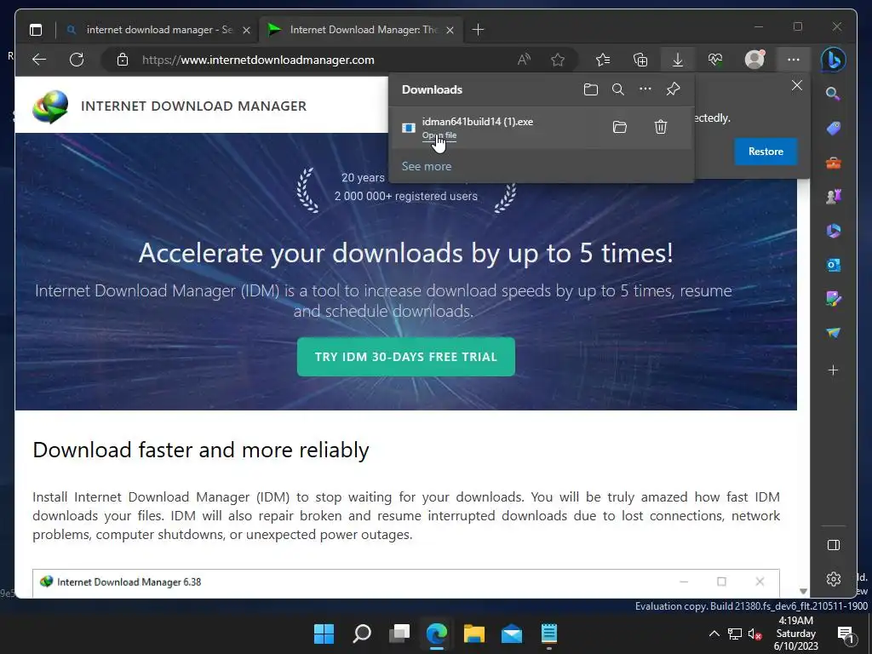Open taskbar Search magnifier
The width and height of the screenshot is (872, 654).
(361, 634)
